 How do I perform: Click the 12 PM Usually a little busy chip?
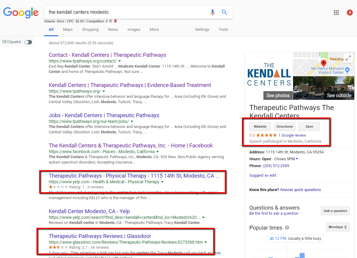click(295, 238)
